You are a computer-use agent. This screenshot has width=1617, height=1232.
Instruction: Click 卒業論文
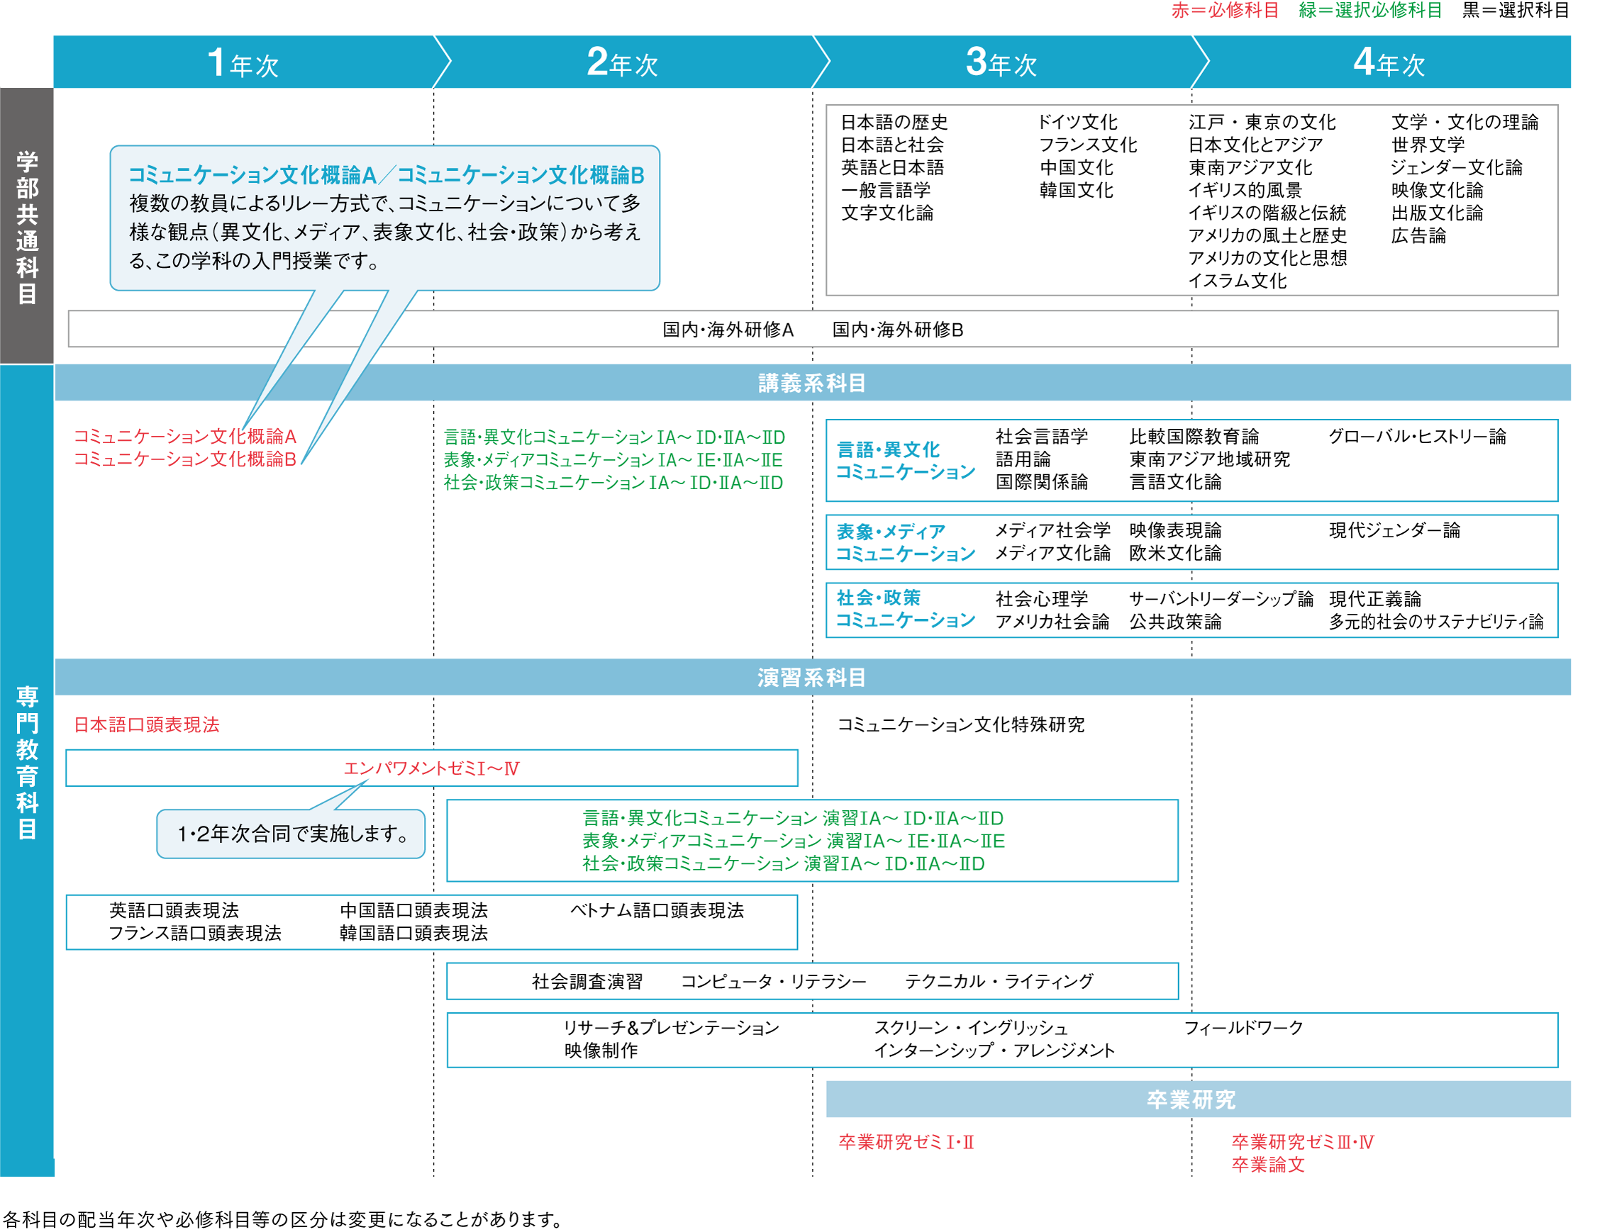click(x=1268, y=1165)
